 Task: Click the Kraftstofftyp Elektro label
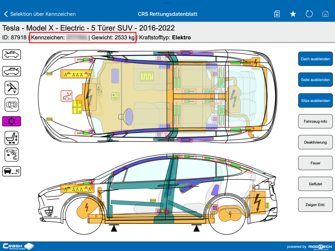[165, 37]
